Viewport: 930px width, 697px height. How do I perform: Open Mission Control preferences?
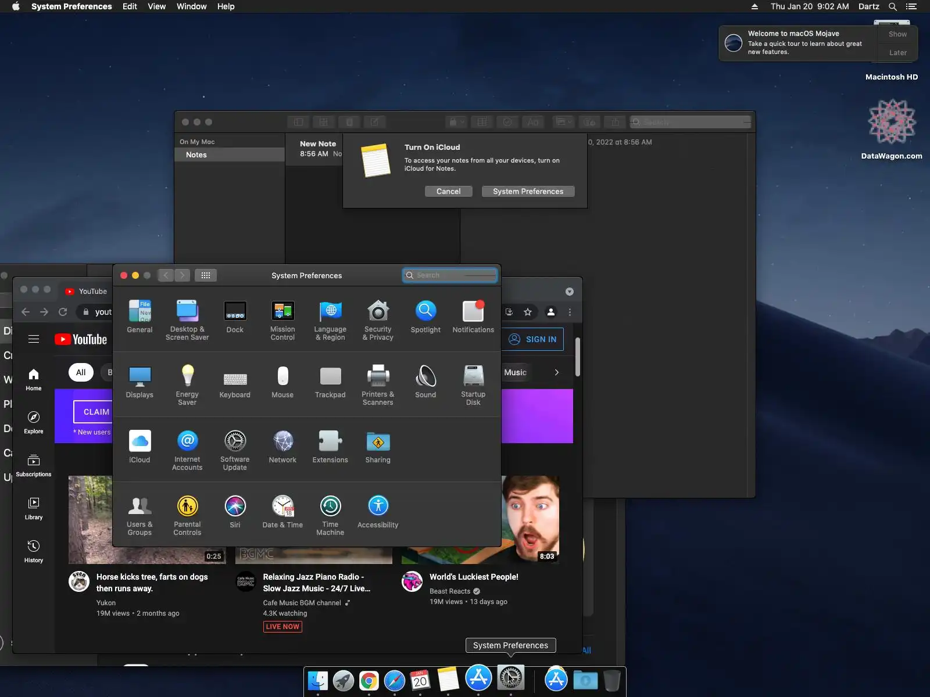click(x=282, y=319)
